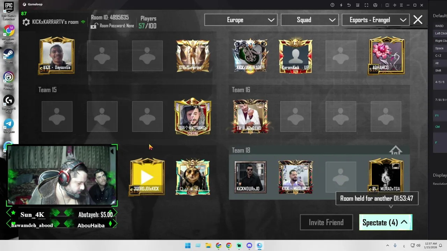Select player MURADxTGA avatar
The image size is (447, 251).
click(386, 176)
